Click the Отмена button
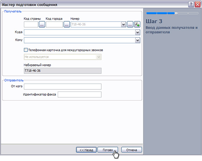Viewport: 202px width, 161px height. click(x=132, y=150)
